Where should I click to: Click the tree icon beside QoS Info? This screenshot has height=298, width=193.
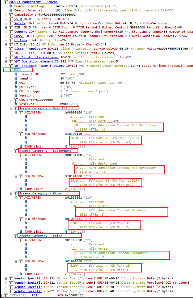click(x=16, y=100)
